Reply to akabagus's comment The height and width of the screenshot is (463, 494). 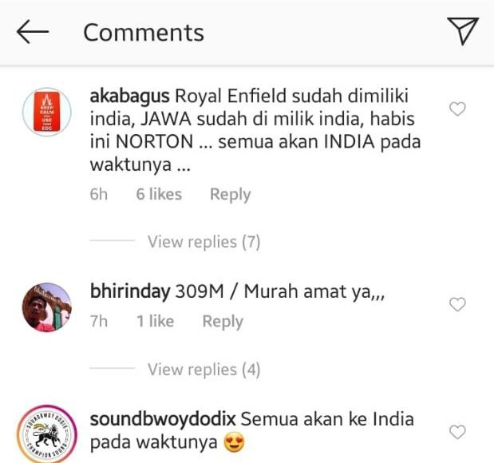coord(231,195)
